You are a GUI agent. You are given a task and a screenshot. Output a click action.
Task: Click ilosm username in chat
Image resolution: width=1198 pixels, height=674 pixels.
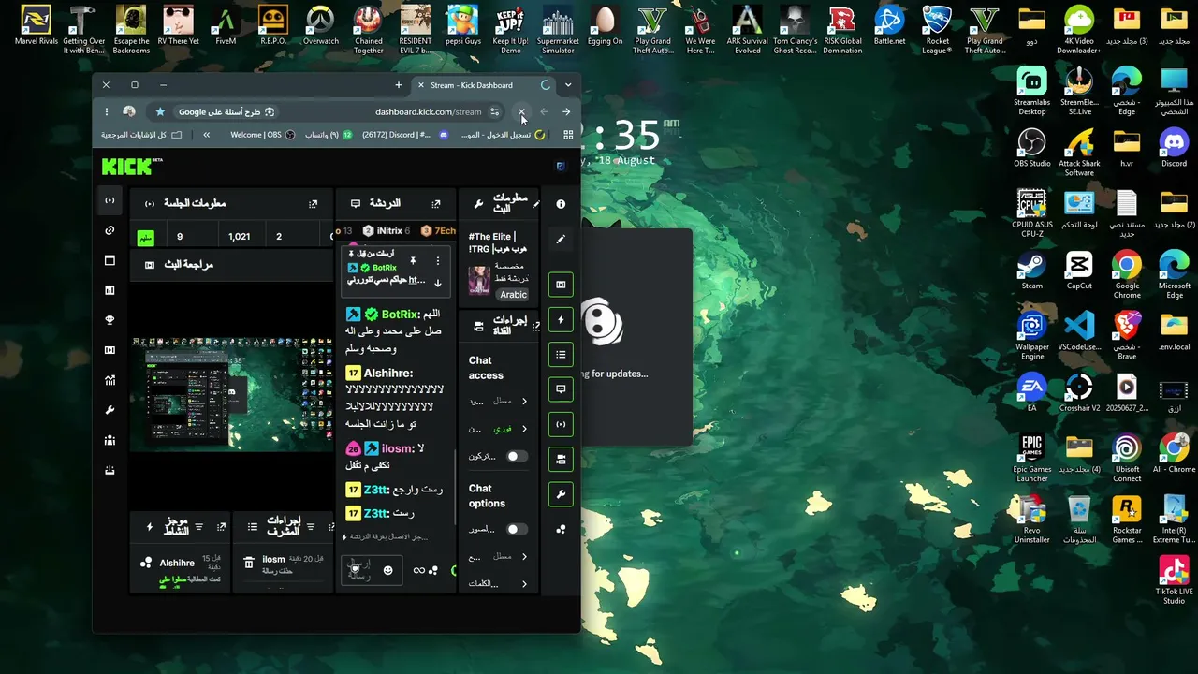pyautogui.click(x=397, y=448)
